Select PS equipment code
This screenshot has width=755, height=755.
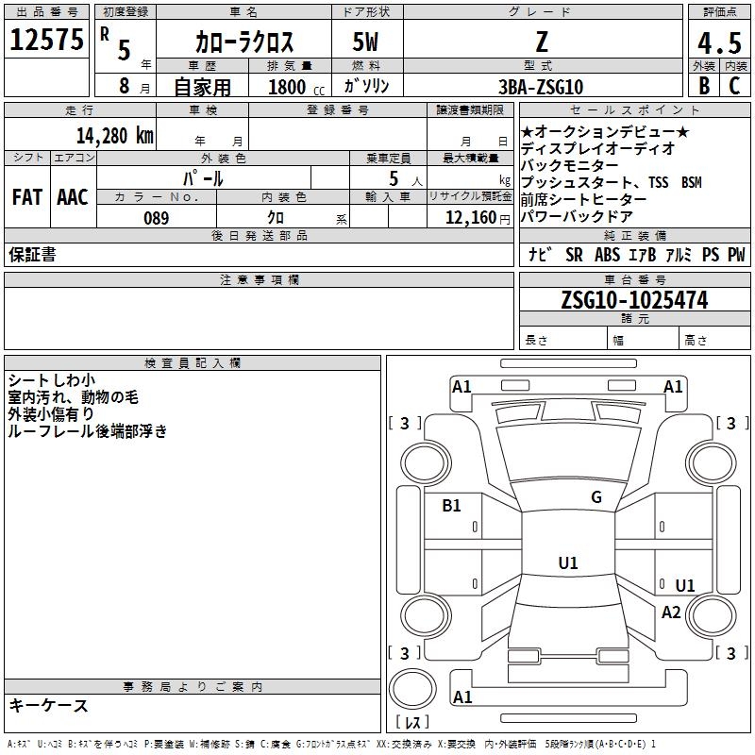pyautogui.click(x=711, y=255)
